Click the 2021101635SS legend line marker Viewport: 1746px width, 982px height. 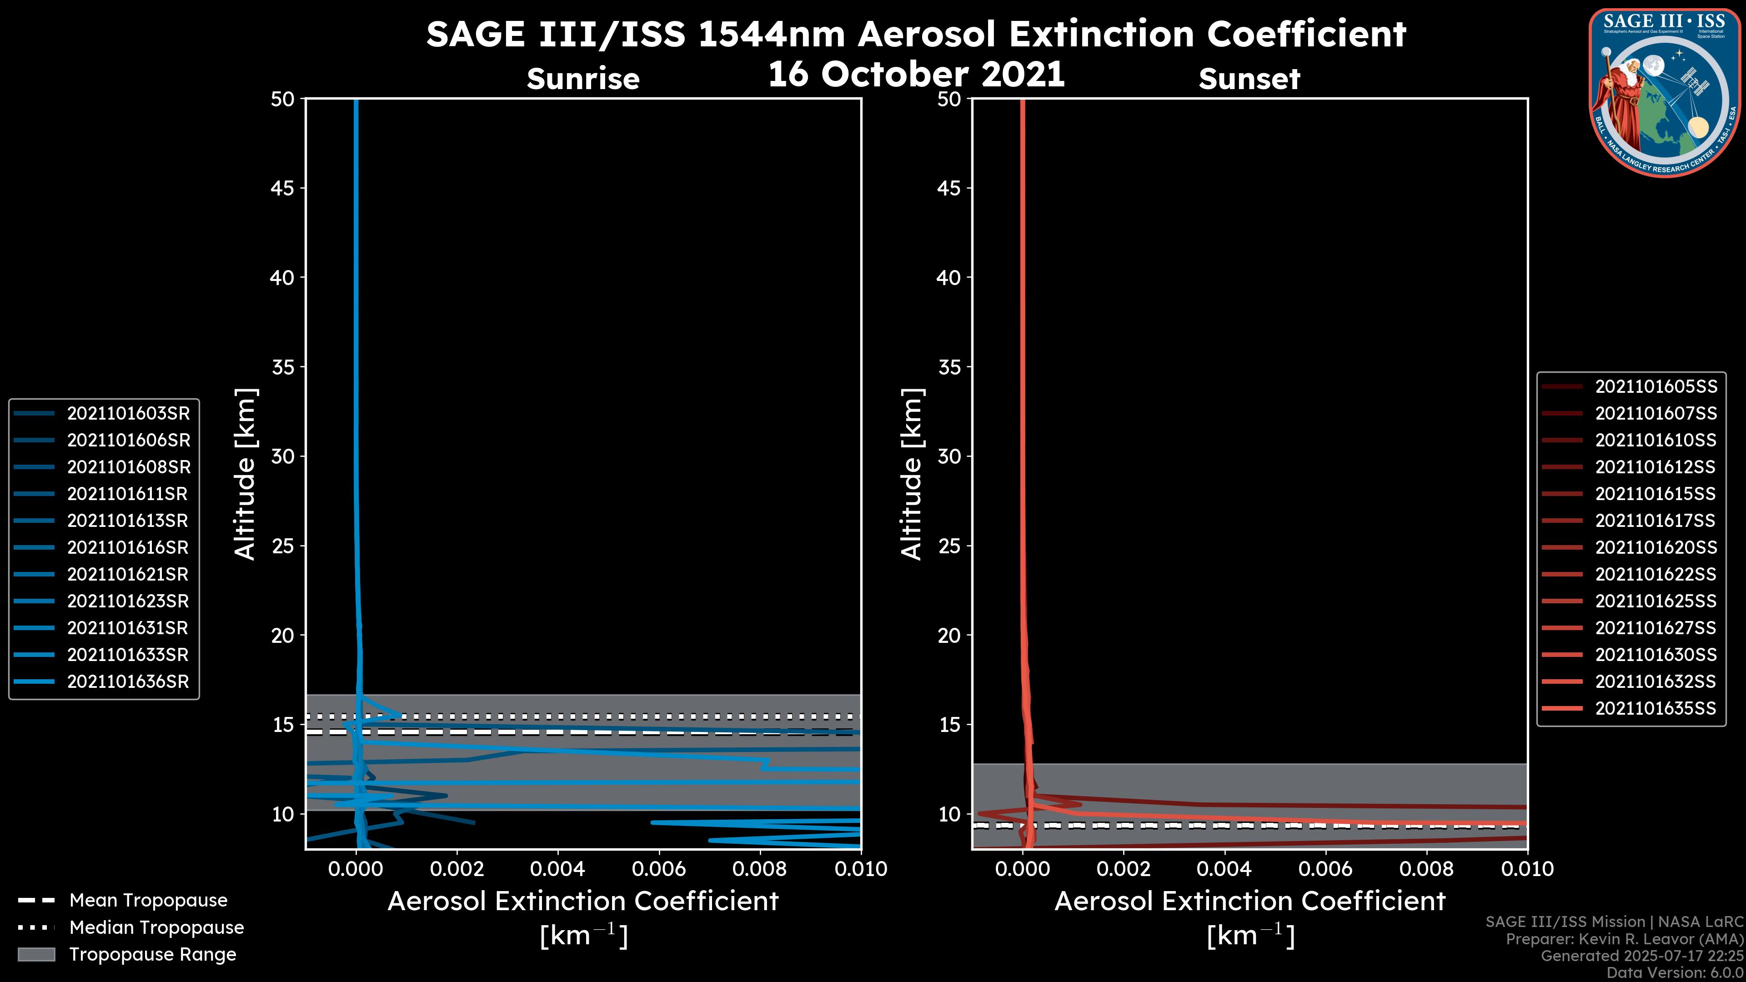pos(1562,709)
